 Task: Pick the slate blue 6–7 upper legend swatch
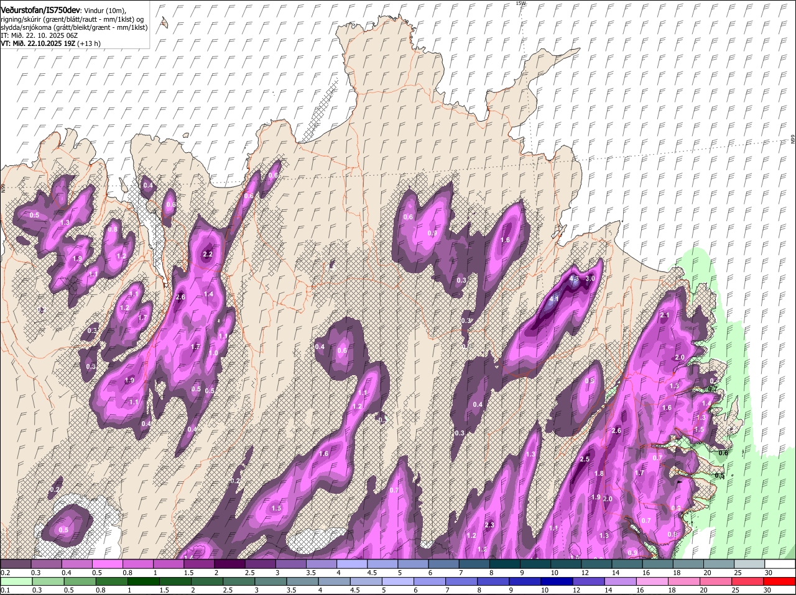443,564
